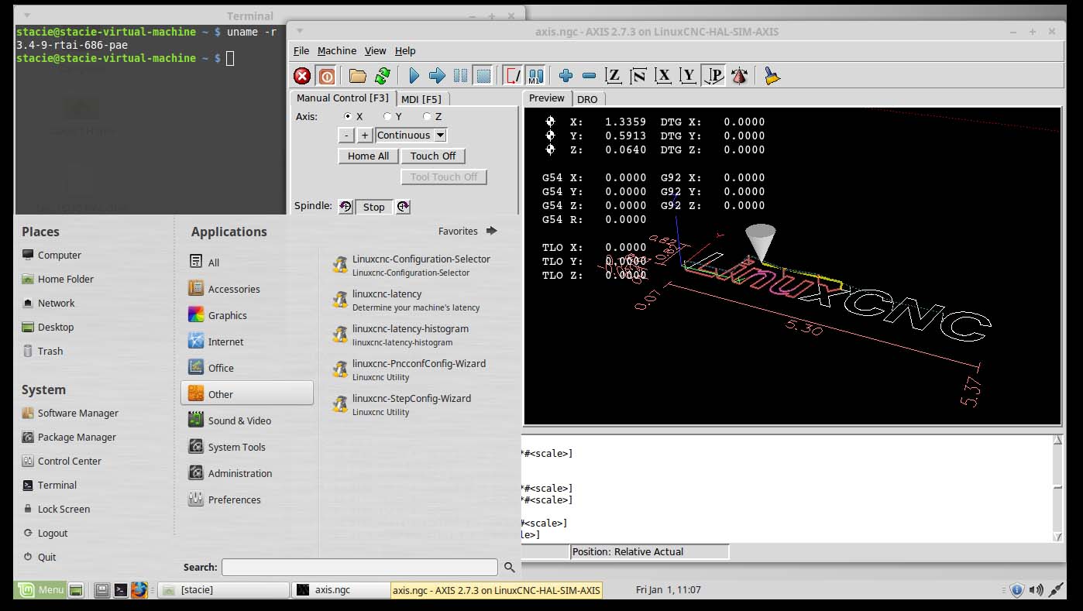The height and width of the screenshot is (611, 1083).
Task: Select the Y axis radio button
Action: coord(387,116)
